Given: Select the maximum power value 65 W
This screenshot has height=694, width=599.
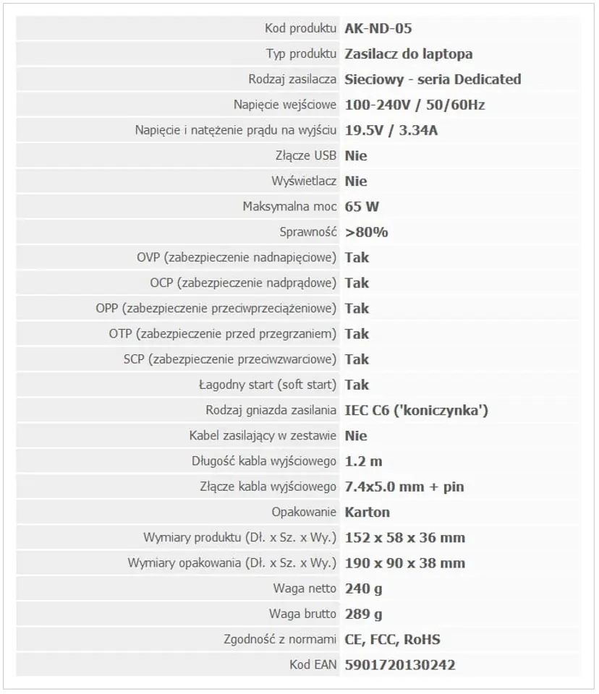Looking at the screenshot, I should 362,207.
